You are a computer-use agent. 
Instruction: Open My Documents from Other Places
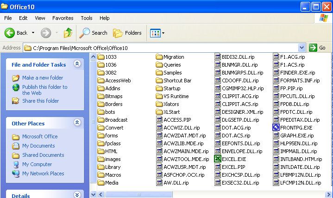(38, 146)
